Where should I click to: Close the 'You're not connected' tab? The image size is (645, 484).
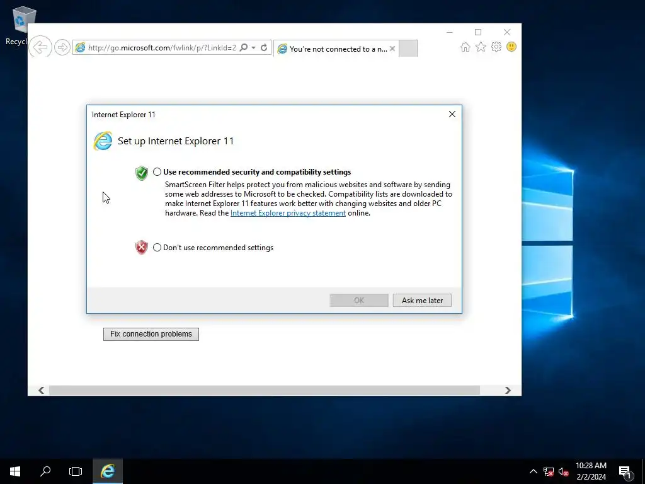(x=392, y=49)
